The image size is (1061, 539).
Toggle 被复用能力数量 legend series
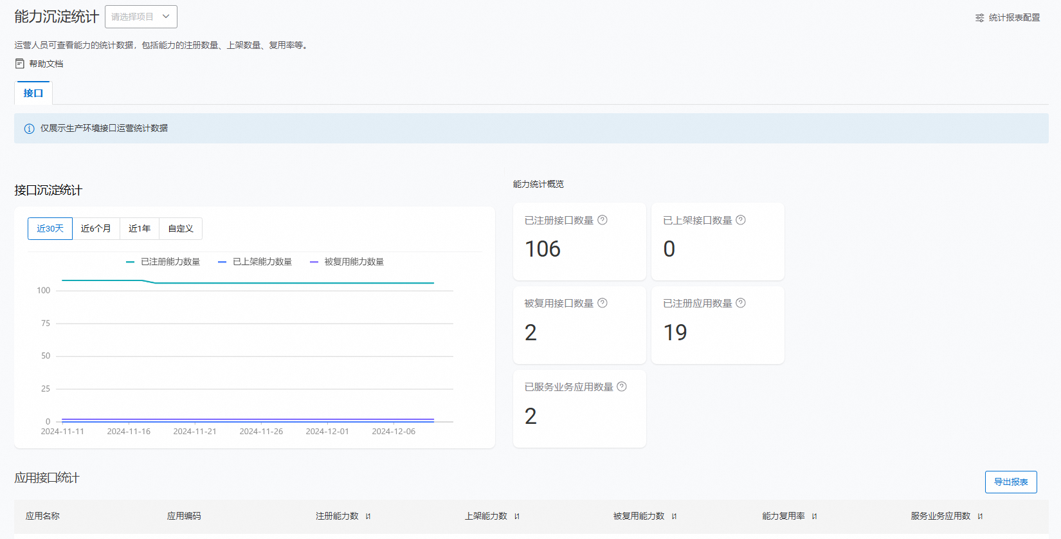tap(347, 262)
